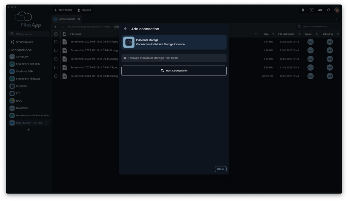Screen dimensions: 348x201
Task: Open options menu for Max Muster - FAV Pro...
Action: (47, 123)
